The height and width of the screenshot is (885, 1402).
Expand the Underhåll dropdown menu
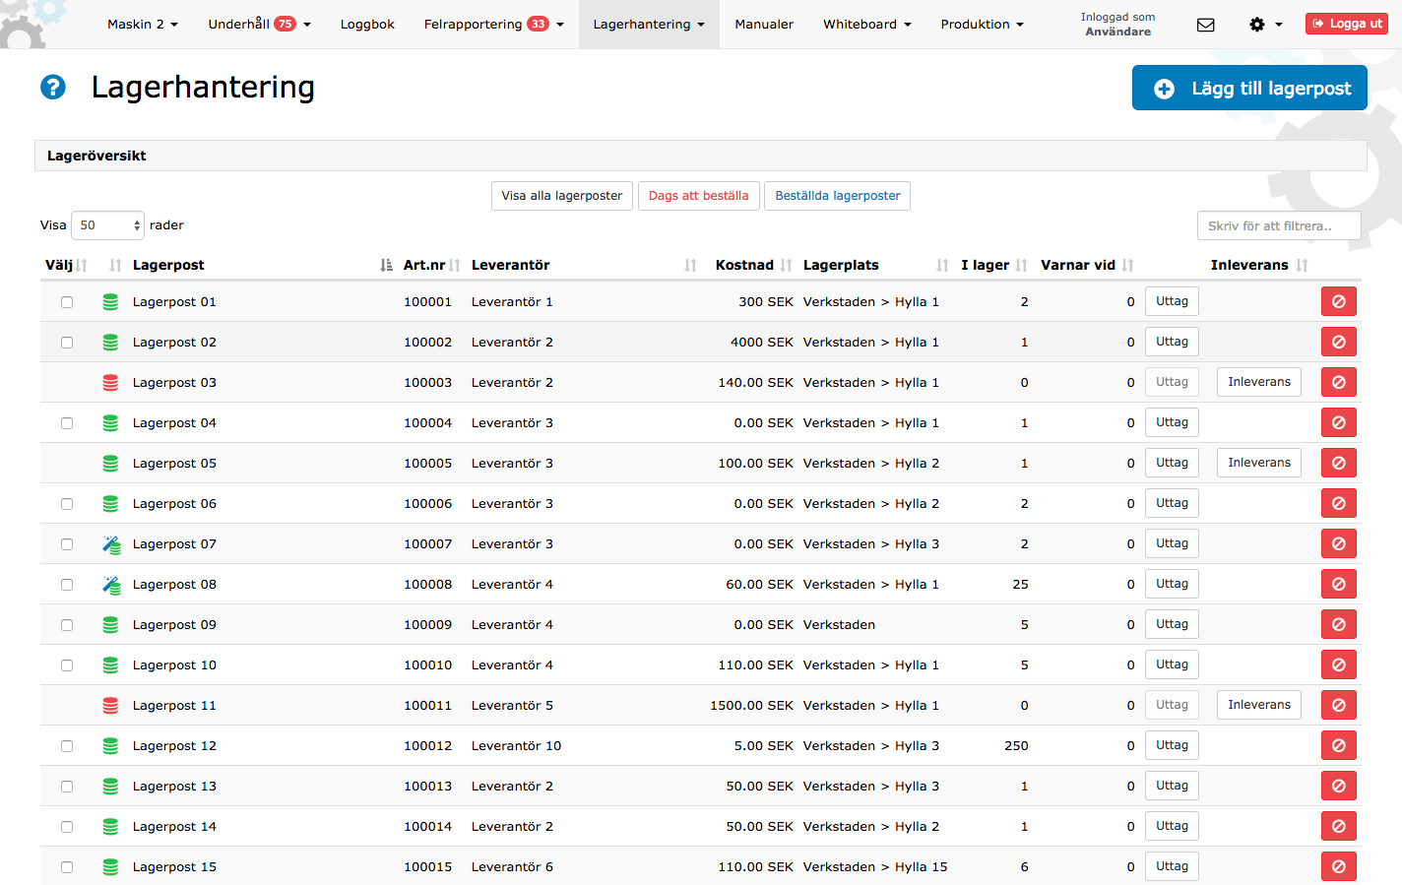[x=259, y=25]
